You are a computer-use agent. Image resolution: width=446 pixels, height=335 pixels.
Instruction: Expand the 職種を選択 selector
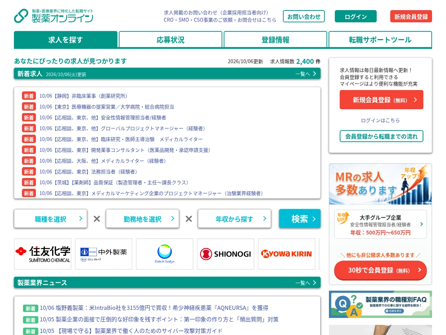[51, 219]
